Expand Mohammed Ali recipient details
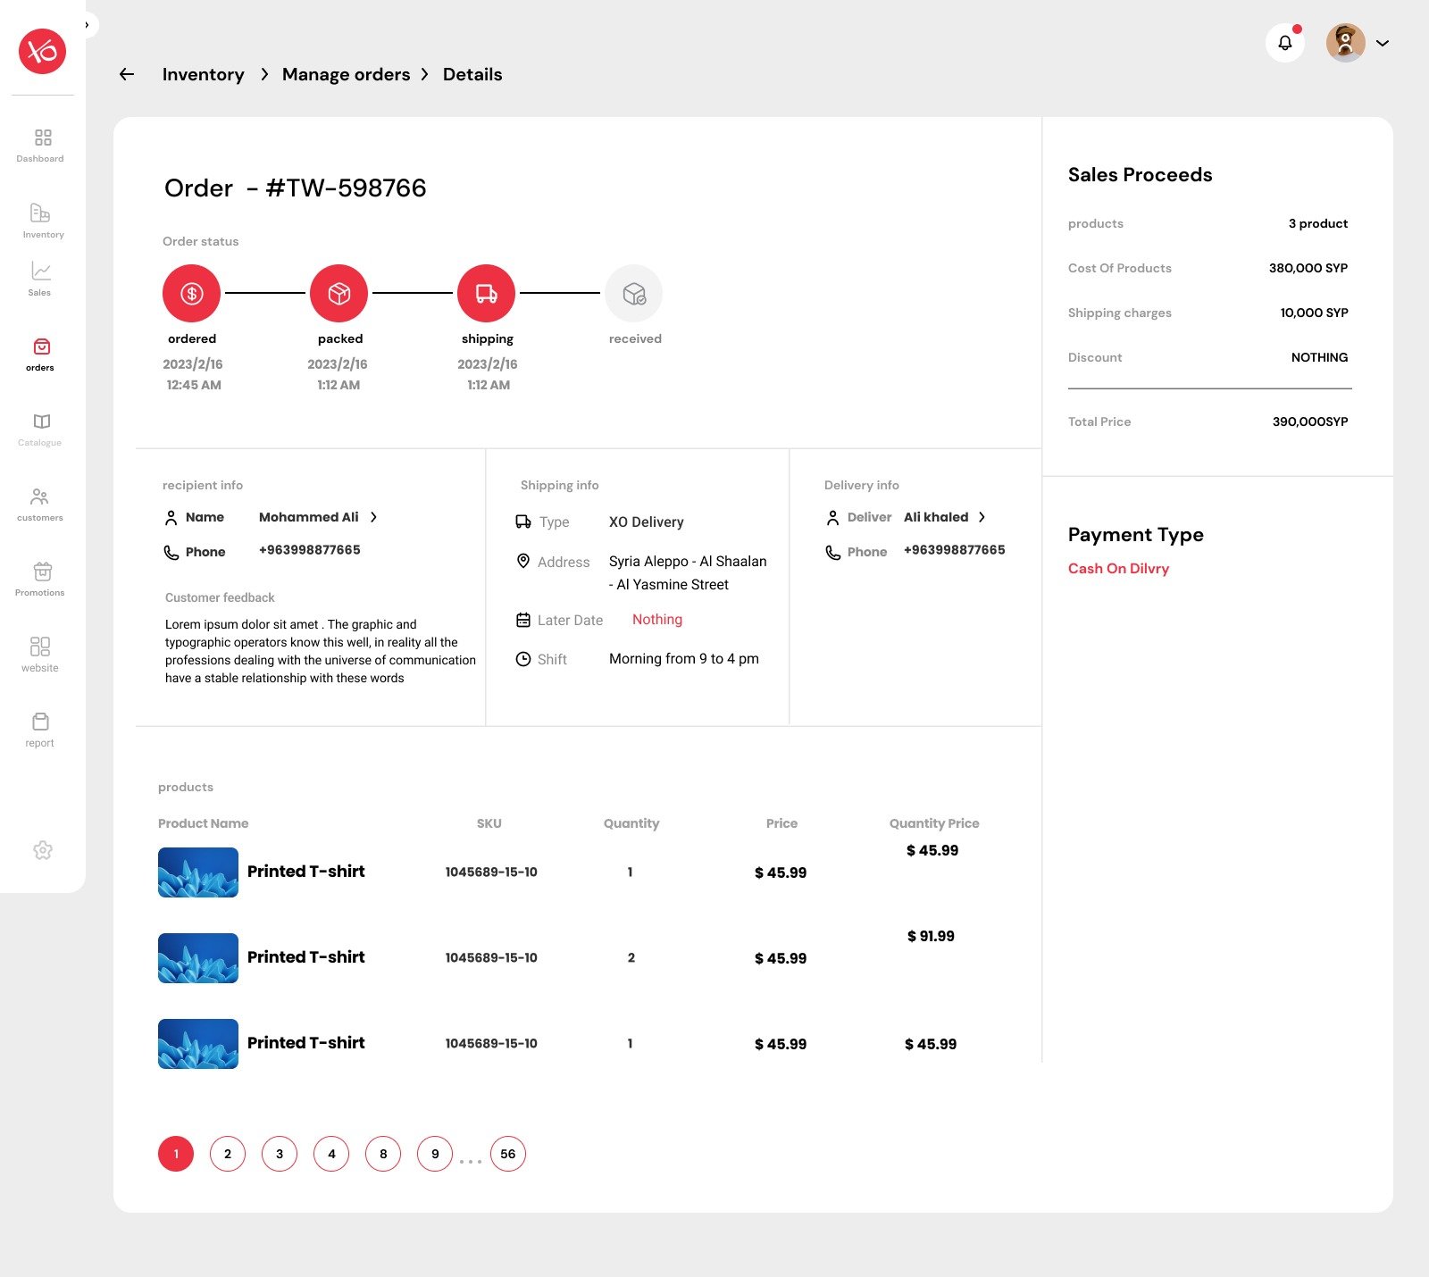 373,517
